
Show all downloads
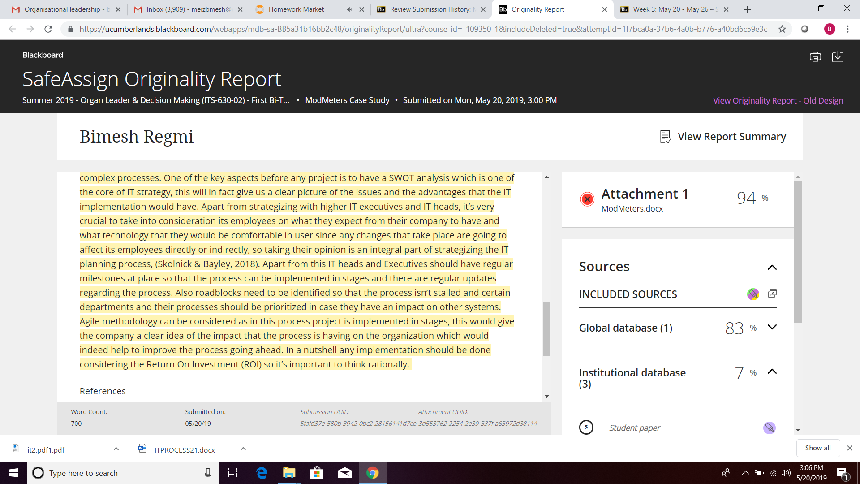818,448
